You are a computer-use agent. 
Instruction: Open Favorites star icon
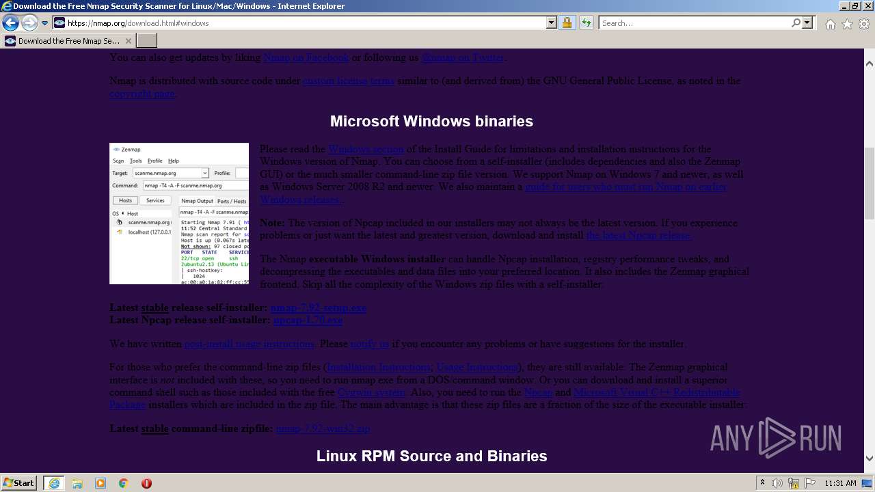coord(847,24)
